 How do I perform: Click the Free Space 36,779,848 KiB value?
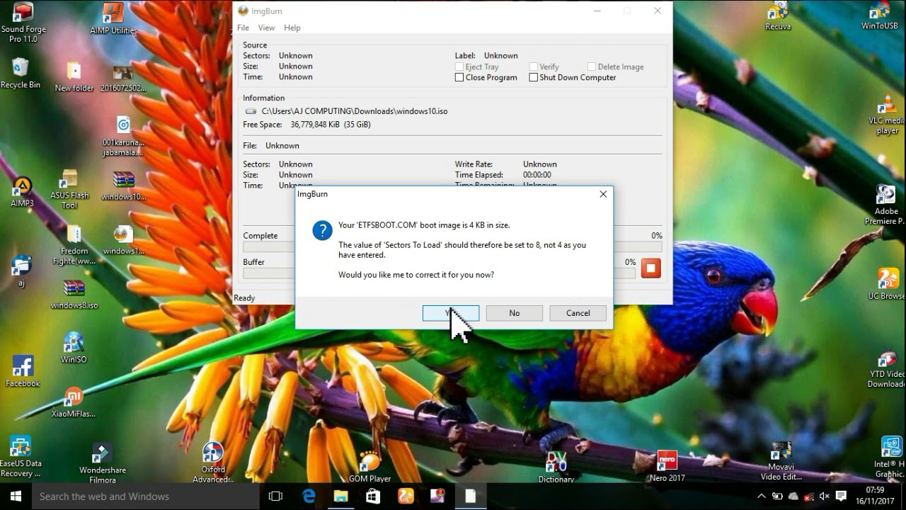tap(331, 125)
